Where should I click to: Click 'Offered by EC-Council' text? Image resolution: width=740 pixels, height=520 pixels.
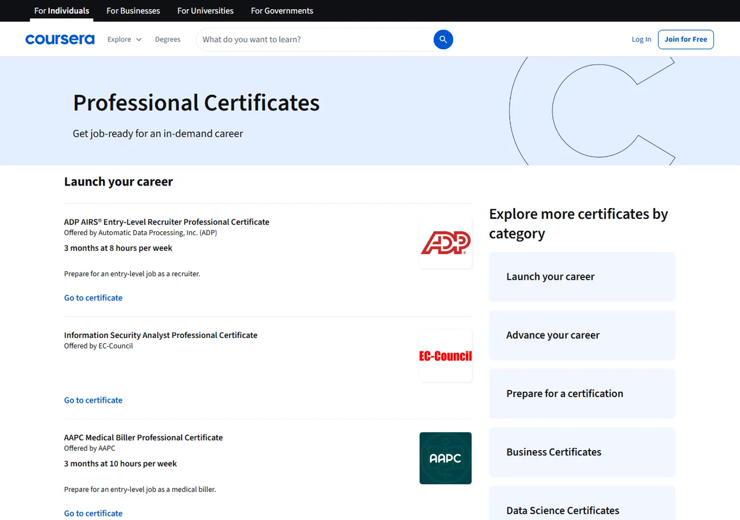pos(98,346)
